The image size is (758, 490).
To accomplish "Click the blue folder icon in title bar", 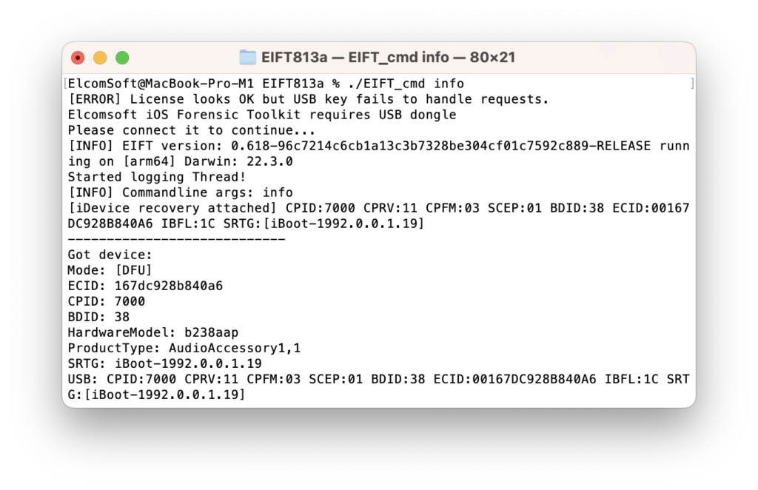I will tap(247, 58).
